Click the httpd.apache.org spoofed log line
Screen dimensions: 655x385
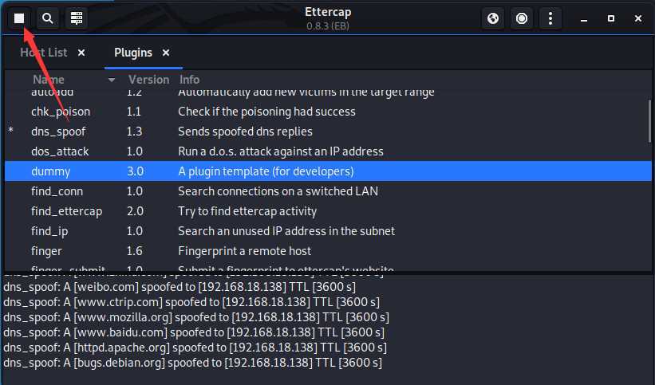click(x=195, y=348)
